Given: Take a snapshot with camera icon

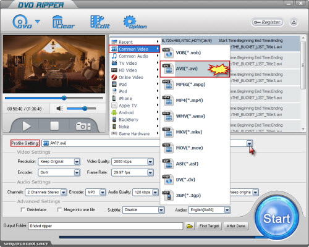Looking at the screenshot, I should [81, 126].
